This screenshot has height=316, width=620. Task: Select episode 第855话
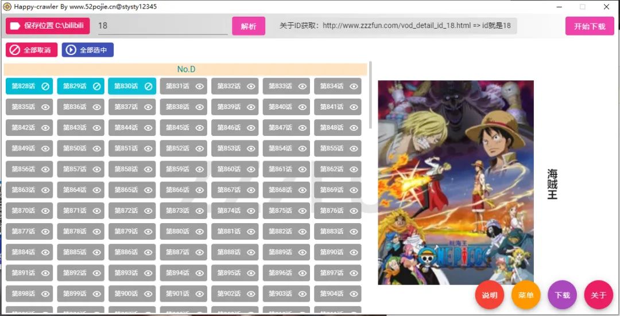(338, 149)
